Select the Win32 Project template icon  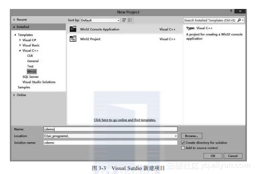click(73, 39)
